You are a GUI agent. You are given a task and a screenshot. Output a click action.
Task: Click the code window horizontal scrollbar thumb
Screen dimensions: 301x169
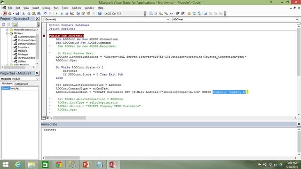[x=70, y=118]
